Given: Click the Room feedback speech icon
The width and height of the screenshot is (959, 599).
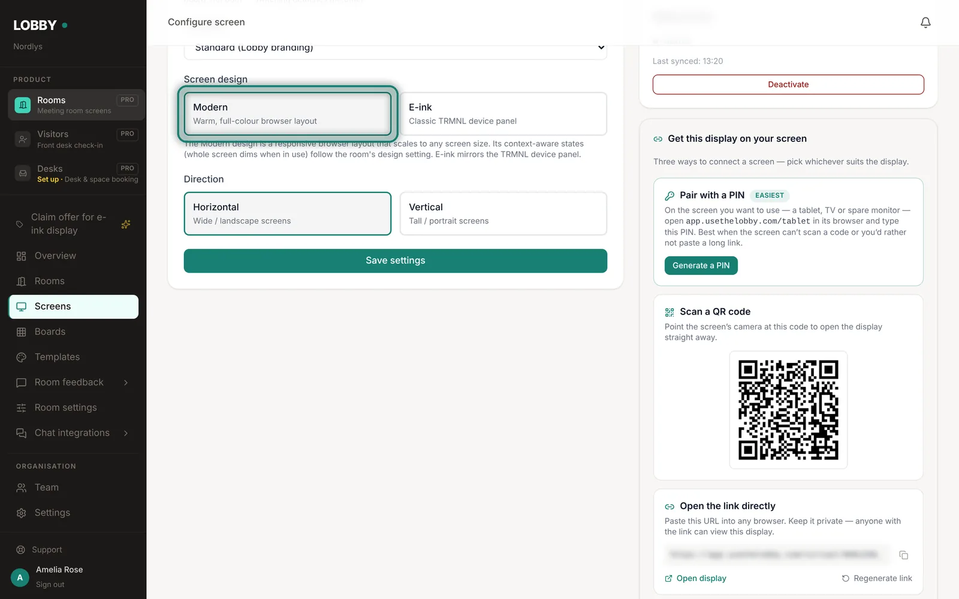Looking at the screenshot, I should click(22, 382).
